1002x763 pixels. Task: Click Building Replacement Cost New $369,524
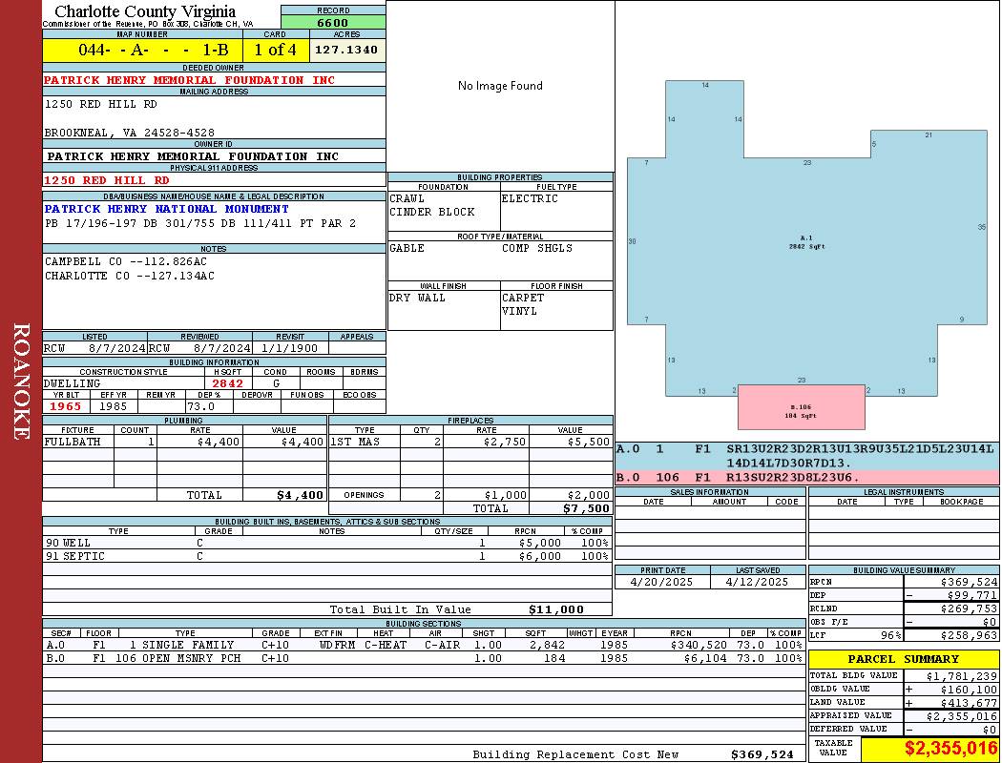point(762,754)
